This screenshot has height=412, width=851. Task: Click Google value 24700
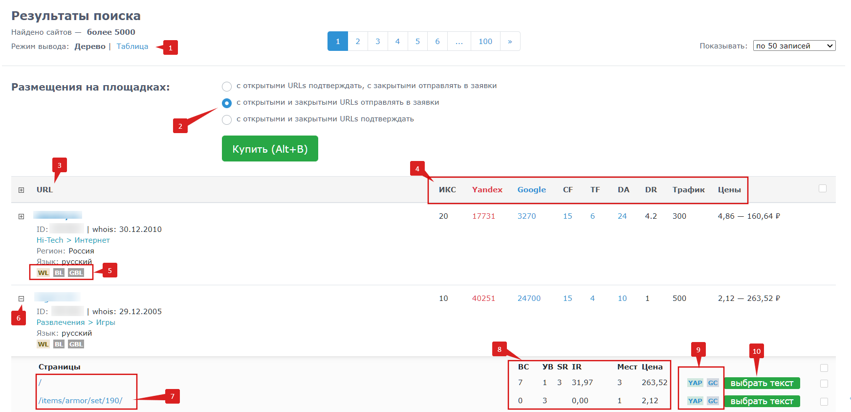[x=529, y=298]
